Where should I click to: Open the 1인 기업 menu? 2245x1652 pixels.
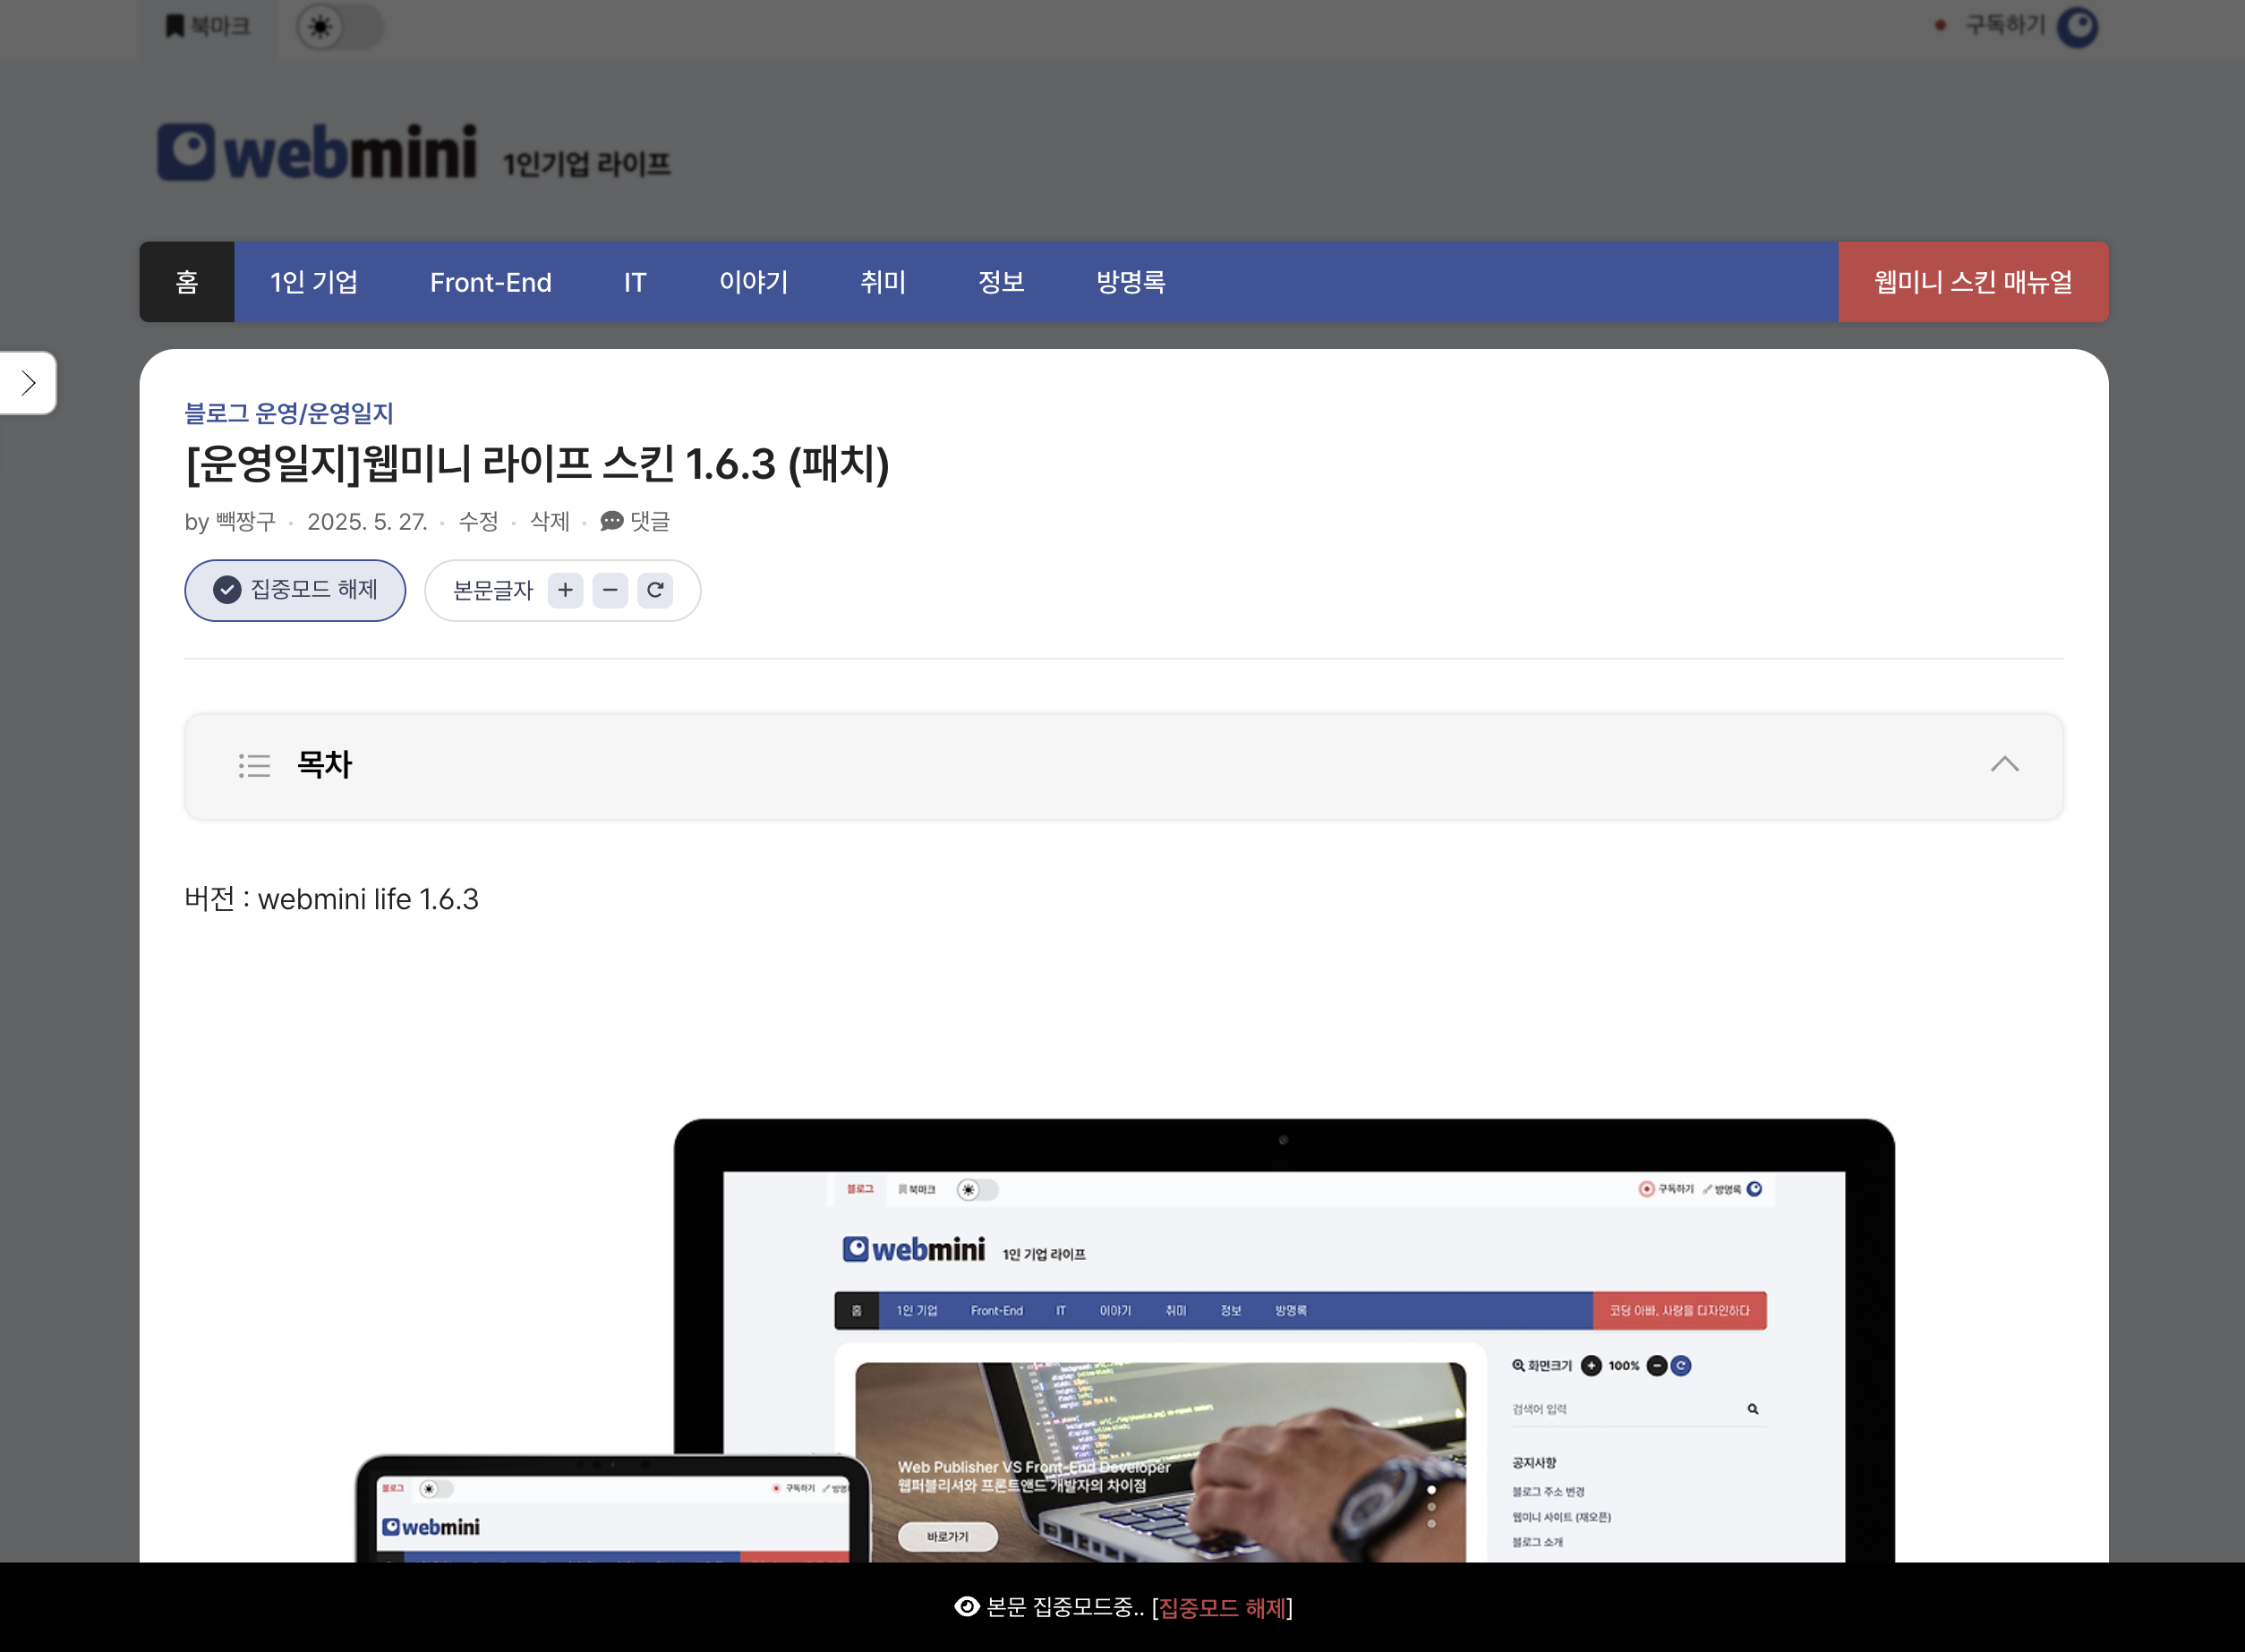314,282
